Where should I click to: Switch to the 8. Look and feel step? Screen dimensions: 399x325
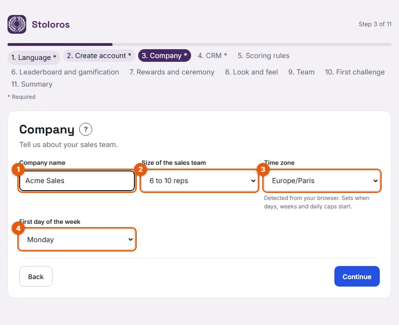tap(251, 72)
